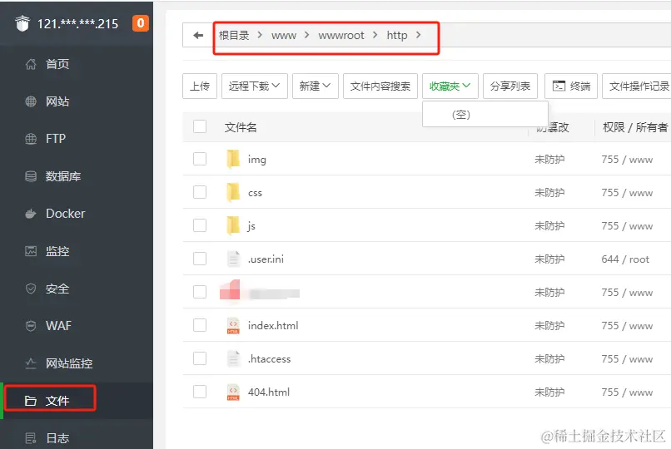Click the chevron after http in breadcrumb
Screen dimensions: 671x449
[419, 35]
